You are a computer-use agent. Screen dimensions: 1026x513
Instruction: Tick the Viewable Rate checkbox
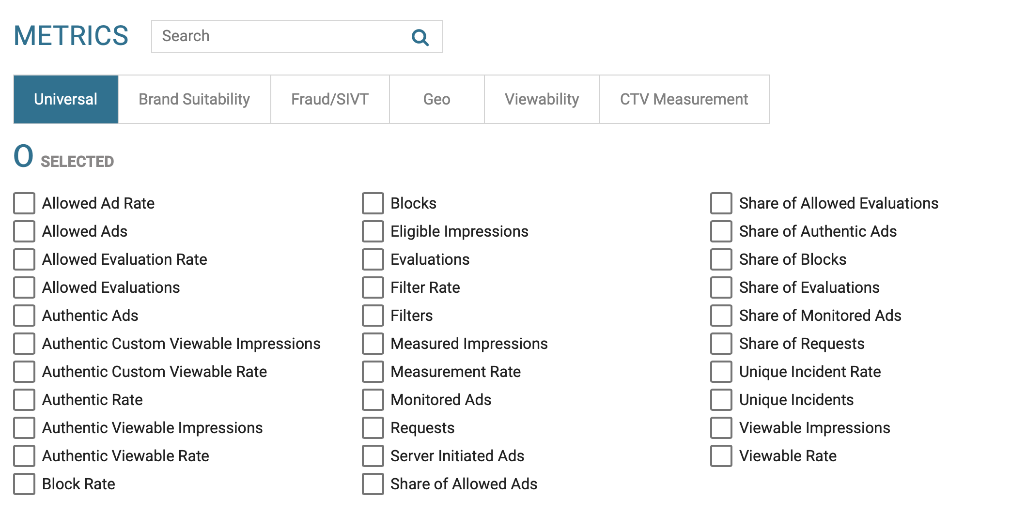pos(721,456)
